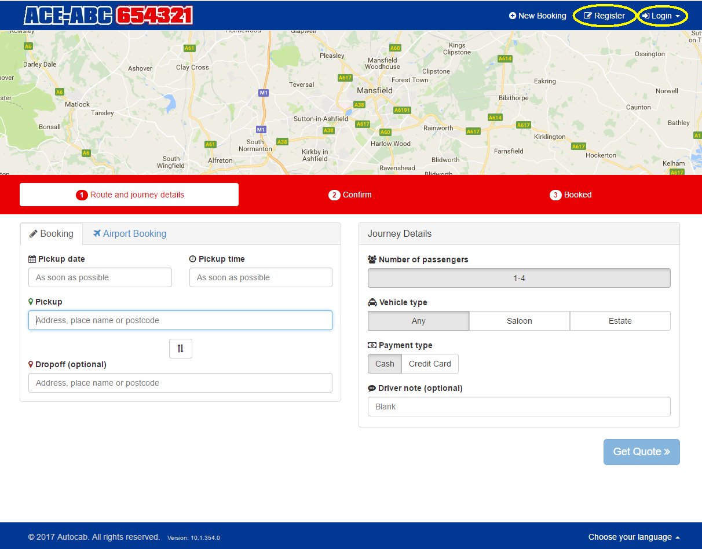Switch to the Airport Booking tab
Screen dimensions: 702x549
tap(130, 233)
